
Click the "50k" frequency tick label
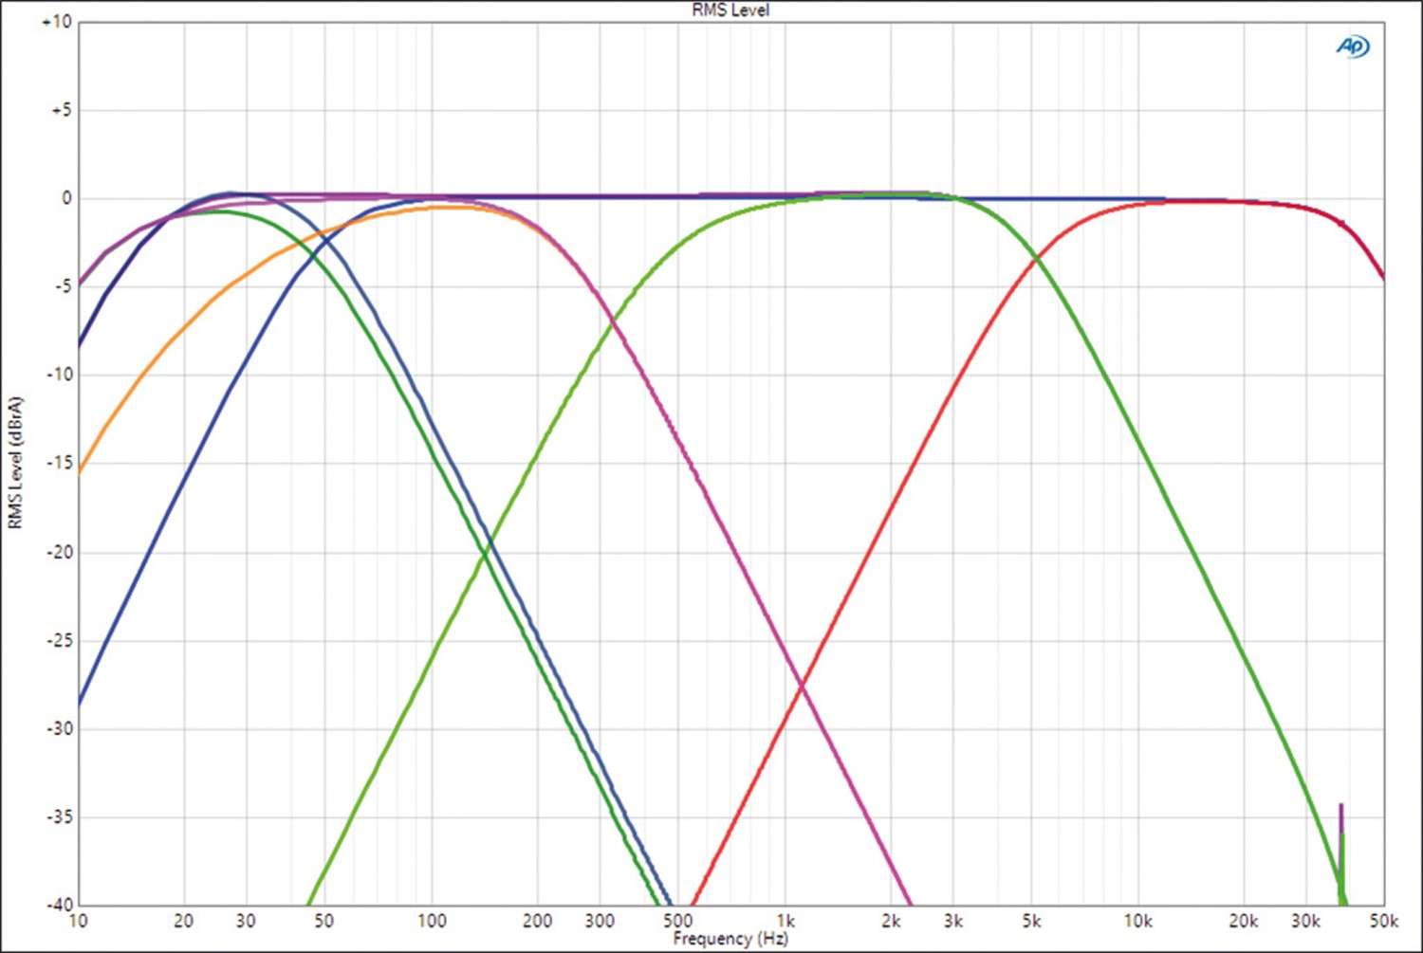pos(1384,921)
